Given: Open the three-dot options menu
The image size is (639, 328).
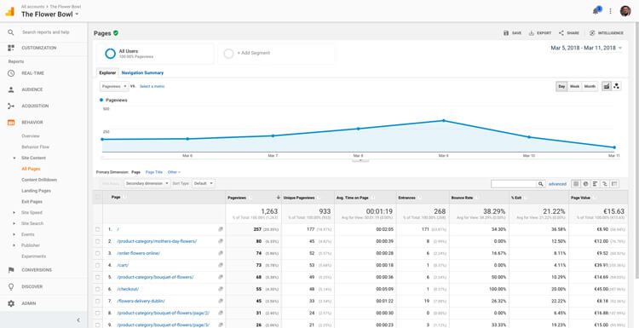Looking at the screenshot, I should 610,11.
